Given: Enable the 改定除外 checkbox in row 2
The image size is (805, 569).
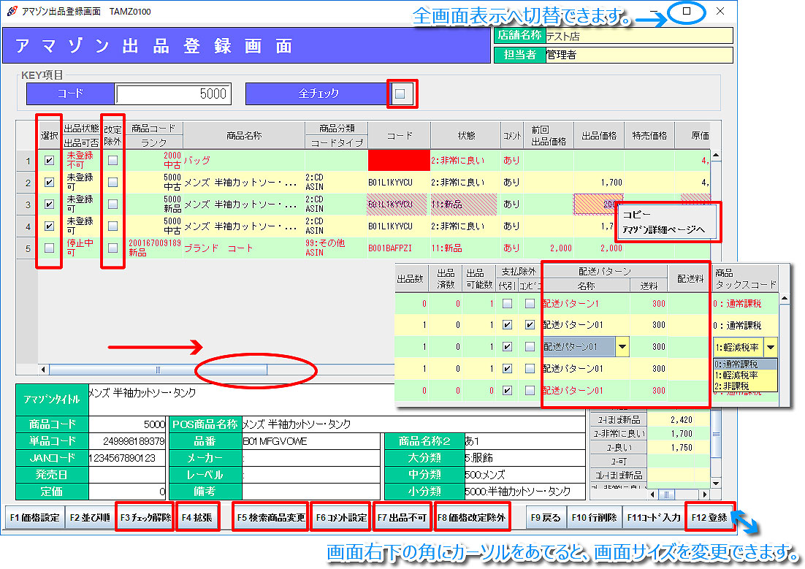Looking at the screenshot, I should point(112,183).
